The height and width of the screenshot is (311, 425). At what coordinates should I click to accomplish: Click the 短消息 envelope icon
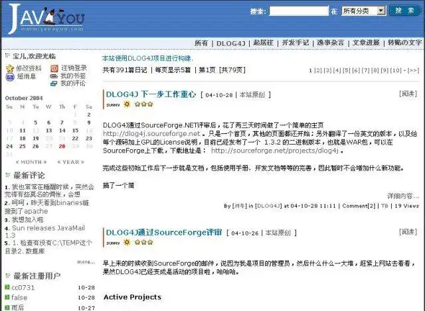(10, 77)
